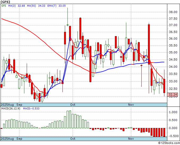The height and width of the screenshot is (145, 180).
Task: Click Sep on the MACD panel date axis
Action: point(19,139)
